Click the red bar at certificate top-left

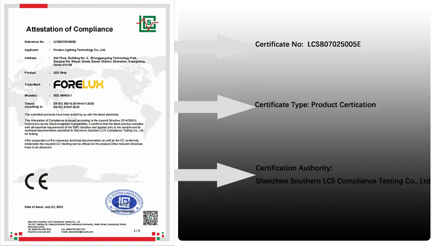(x=27, y=6)
